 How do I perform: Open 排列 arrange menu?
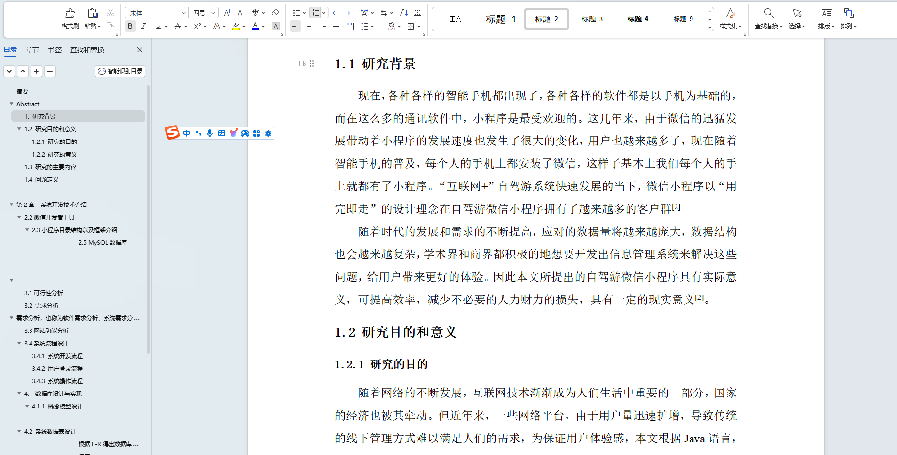(849, 18)
